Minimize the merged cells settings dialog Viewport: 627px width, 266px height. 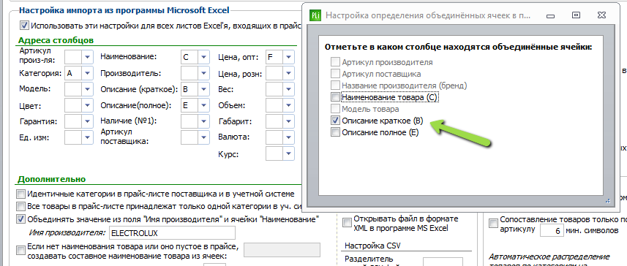click(x=551, y=15)
